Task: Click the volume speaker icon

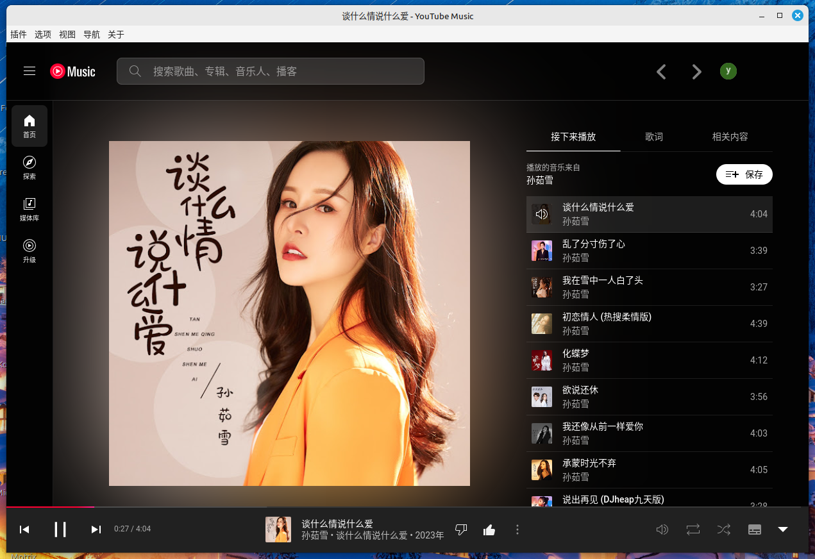Action: click(662, 530)
